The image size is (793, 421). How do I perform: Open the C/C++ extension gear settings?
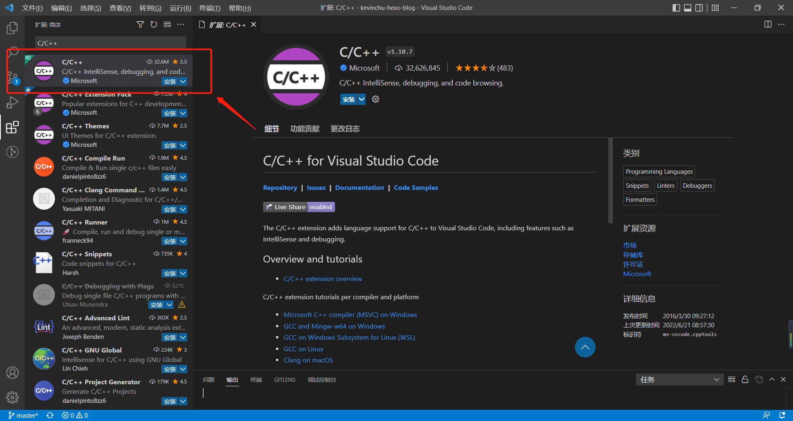(x=375, y=99)
